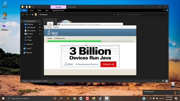Image resolution: width=180 pixels, height=101 pixels.
Task: Open the Java Setup taskbar icon
Action: coord(107,98)
